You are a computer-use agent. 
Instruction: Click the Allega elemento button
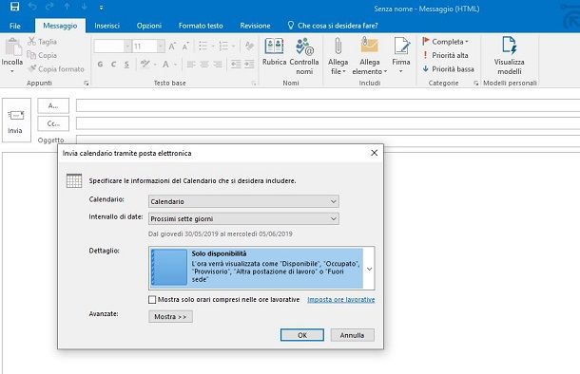tap(370, 56)
